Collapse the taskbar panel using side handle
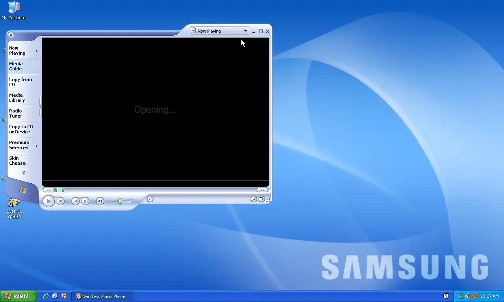The image size is (504, 302). 40,107
